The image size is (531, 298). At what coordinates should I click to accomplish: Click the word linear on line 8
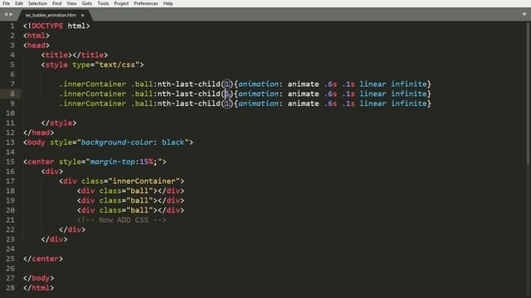tap(373, 94)
